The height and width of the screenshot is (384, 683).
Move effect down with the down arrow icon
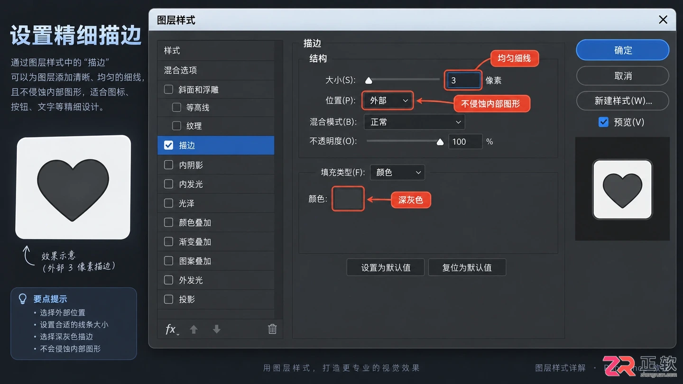click(217, 329)
